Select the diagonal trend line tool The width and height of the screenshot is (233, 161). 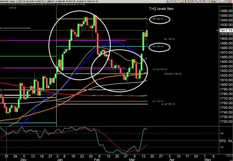196,1
